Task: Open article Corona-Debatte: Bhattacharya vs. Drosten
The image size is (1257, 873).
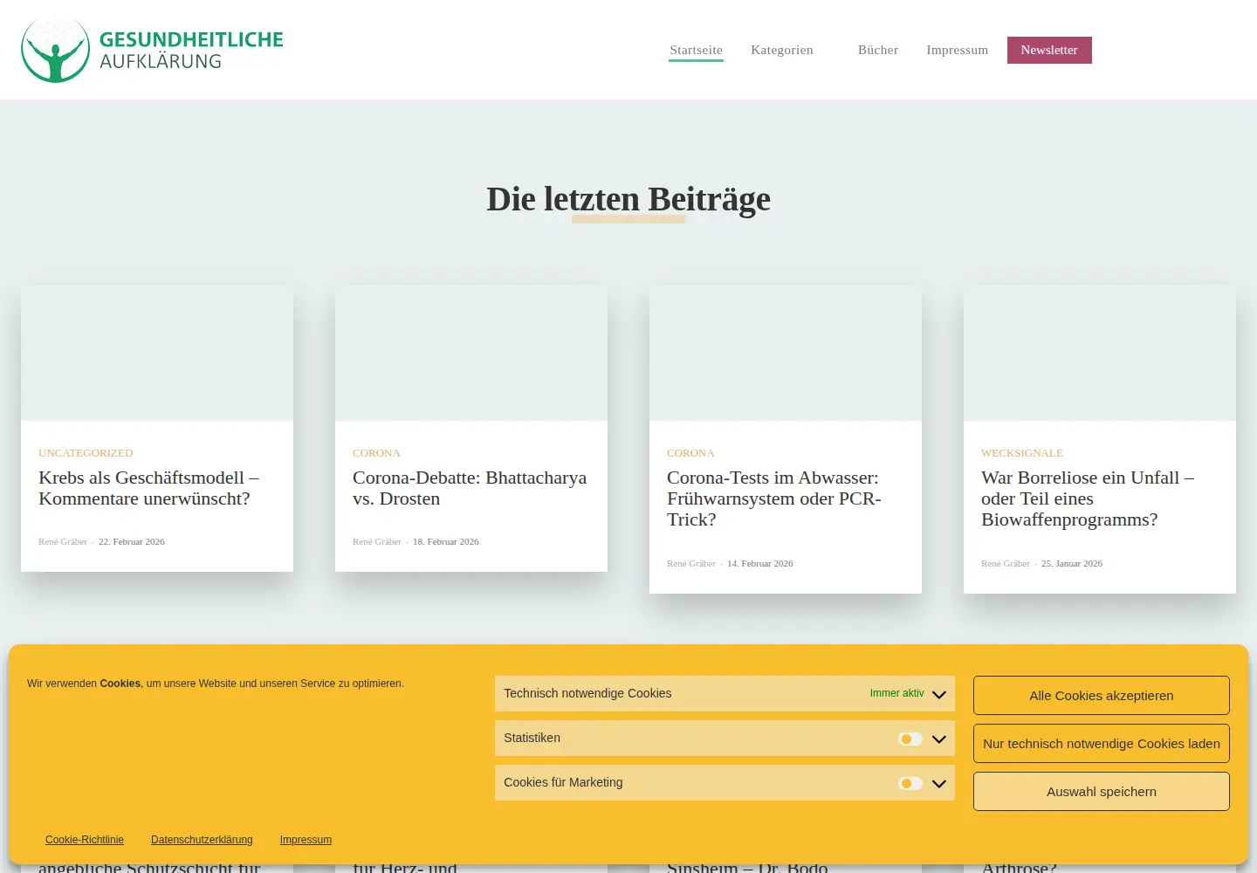Action: pyautogui.click(x=470, y=488)
